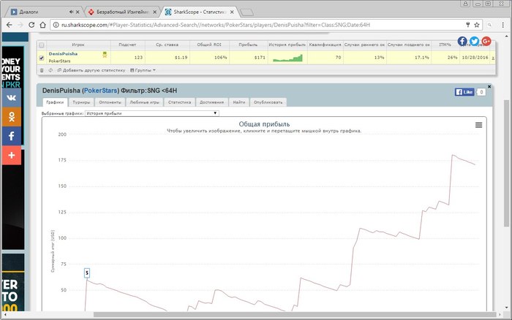This screenshot has width=512, height=320.
Task: Reload the SharkScope page
Action: click(x=31, y=25)
